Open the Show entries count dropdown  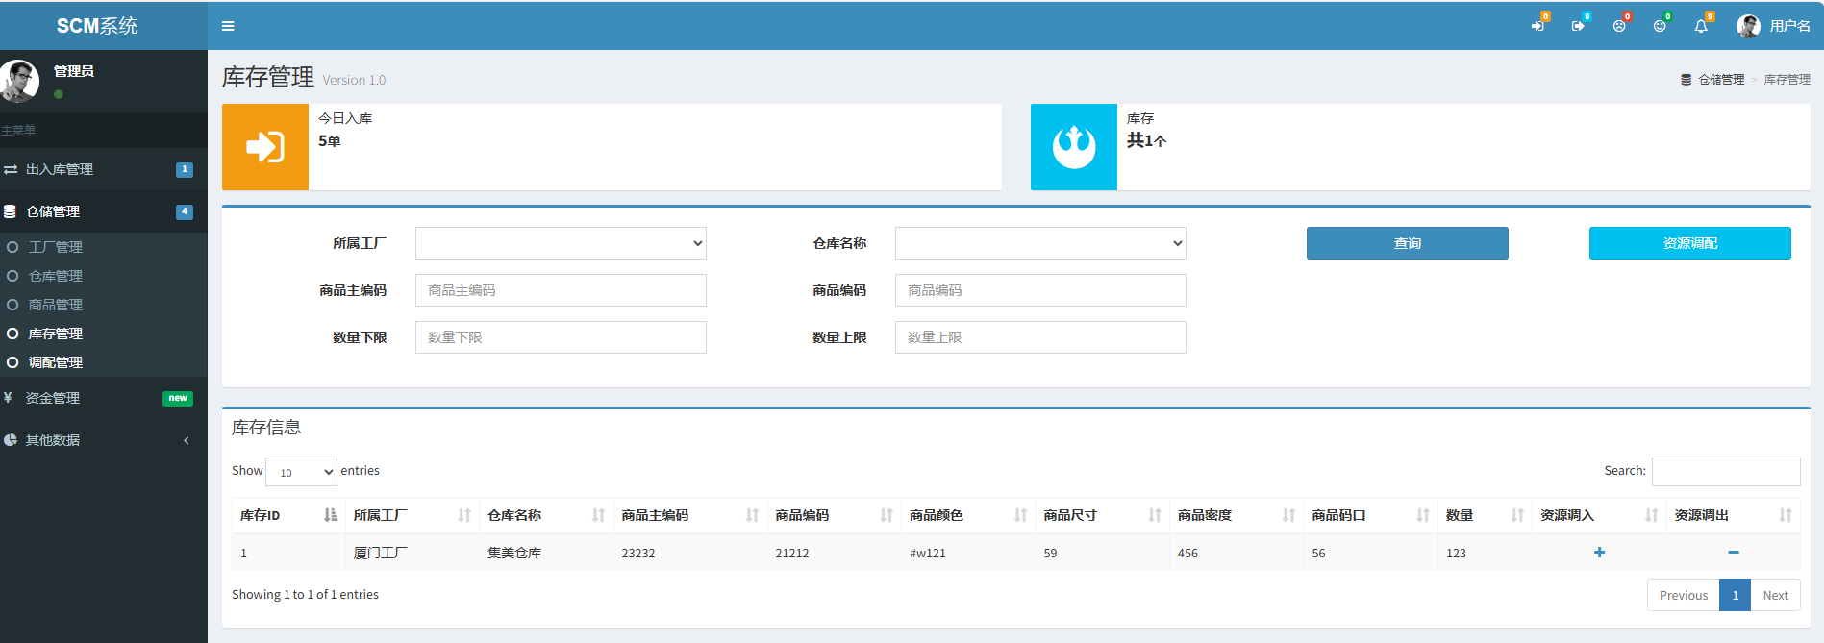301,472
